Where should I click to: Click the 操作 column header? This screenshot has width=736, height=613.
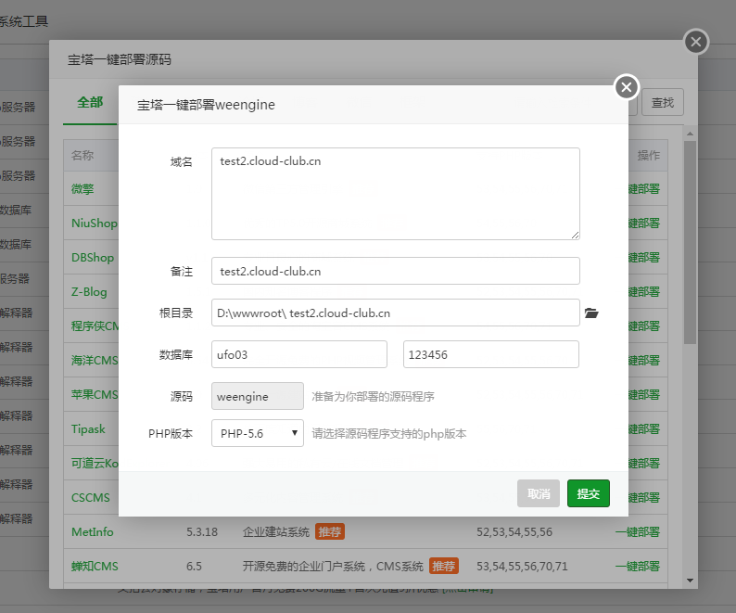tap(649, 155)
